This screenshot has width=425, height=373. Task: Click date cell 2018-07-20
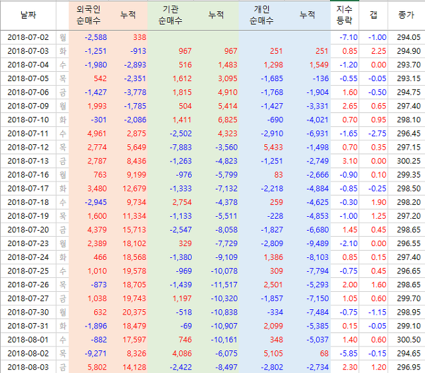click(x=28, y=230)
